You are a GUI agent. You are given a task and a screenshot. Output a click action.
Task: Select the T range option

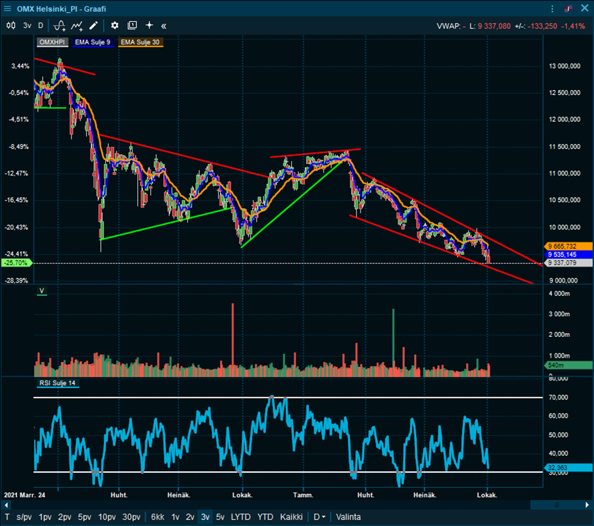pos(7,517)
